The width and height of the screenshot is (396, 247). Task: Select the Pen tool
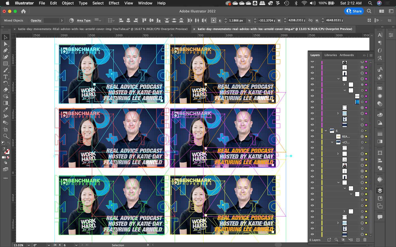tap(5, 51)
